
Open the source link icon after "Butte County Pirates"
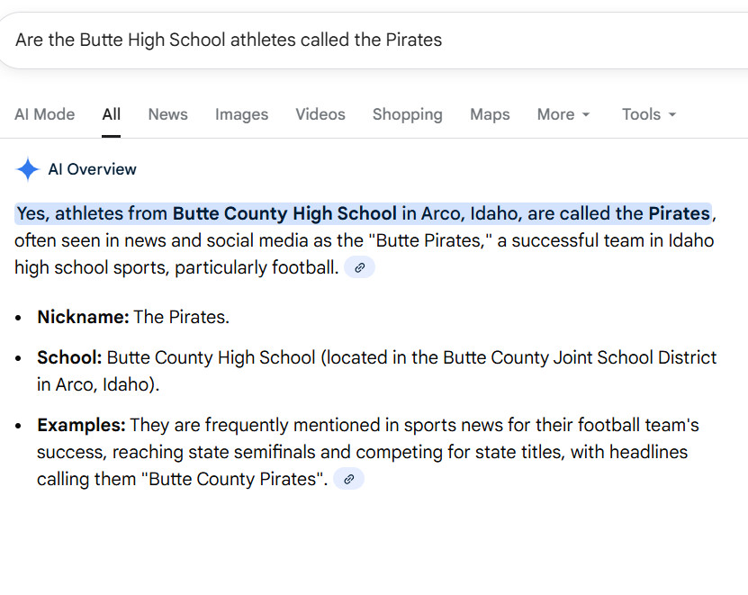[x=348, y=479]
